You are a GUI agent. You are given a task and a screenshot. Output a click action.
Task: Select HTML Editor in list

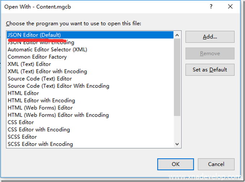point(23,93)
